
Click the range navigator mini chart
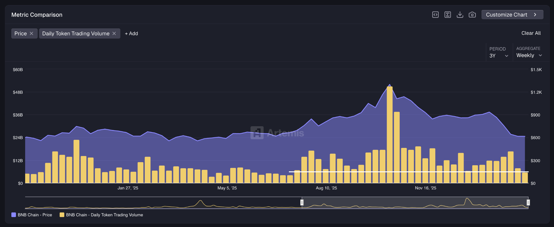pyautogui.click(x=276, y=203)
